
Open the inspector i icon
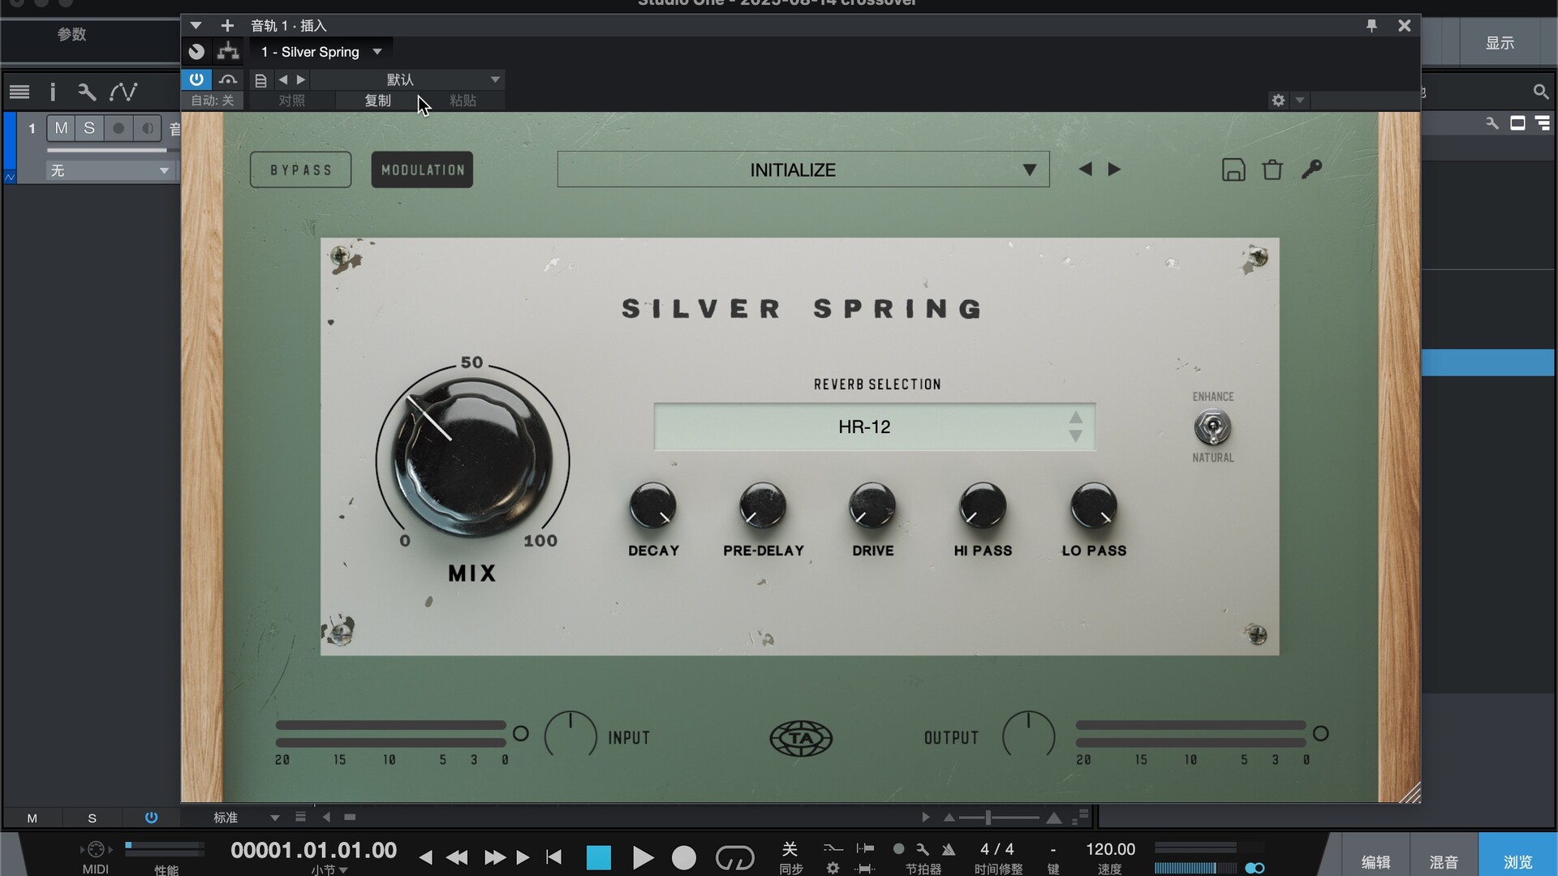(x=53, y=92)
